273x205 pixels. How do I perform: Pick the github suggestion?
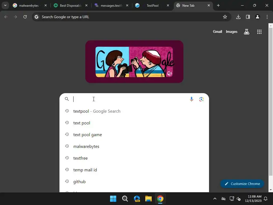tap(134, 182)
